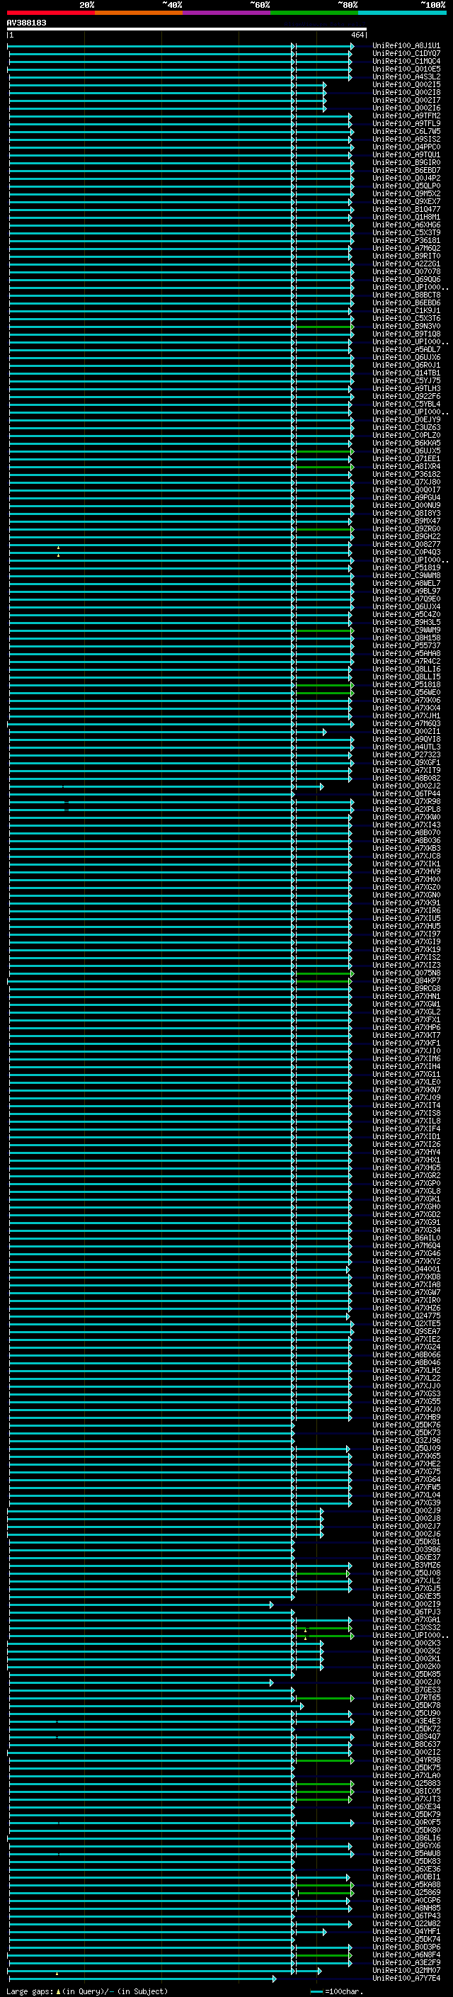Click the red 20% identity legend segment

pos(50,13)
